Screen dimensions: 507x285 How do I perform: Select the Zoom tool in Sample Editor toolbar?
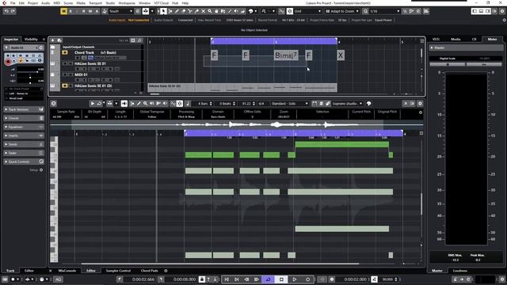145,104
